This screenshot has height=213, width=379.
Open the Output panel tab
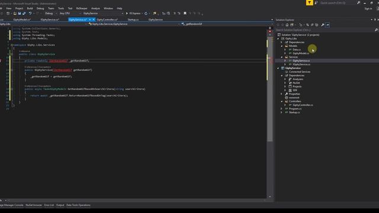click(60, 205)
